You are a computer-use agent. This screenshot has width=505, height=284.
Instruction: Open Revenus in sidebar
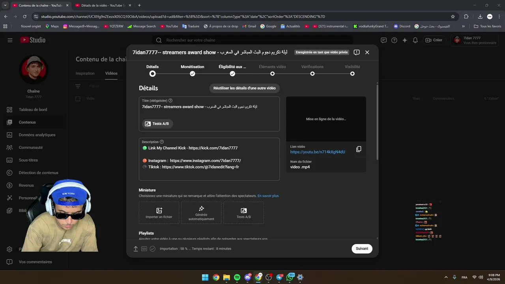(26, 185)
